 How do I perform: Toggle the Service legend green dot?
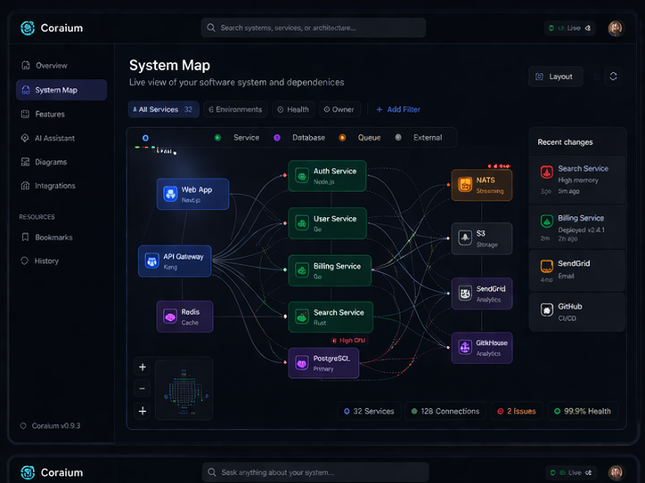pyautogui.click(x=217, y=138)
